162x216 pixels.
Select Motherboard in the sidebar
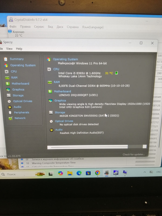(21, 84)
